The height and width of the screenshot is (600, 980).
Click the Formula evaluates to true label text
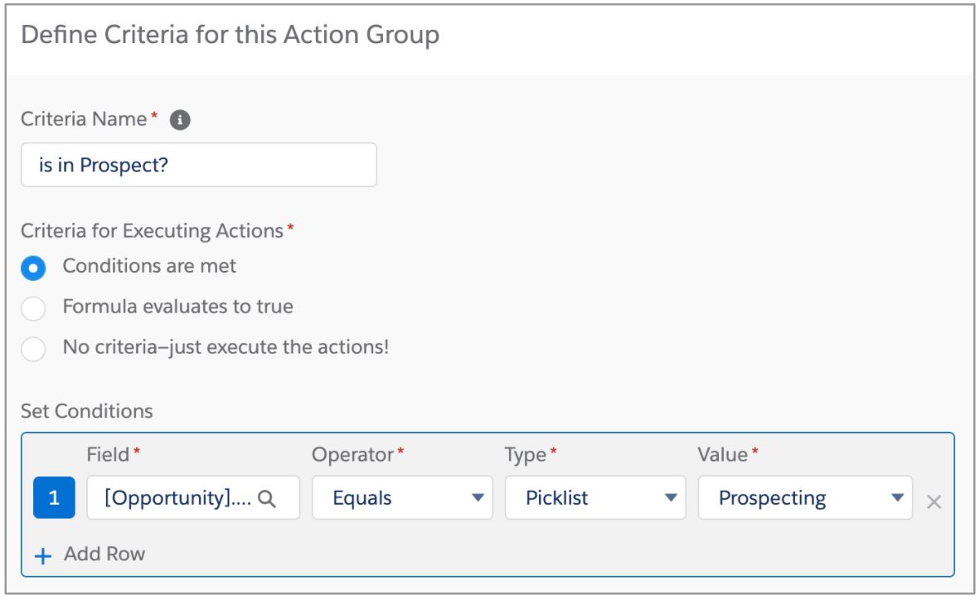pos(177,307)
